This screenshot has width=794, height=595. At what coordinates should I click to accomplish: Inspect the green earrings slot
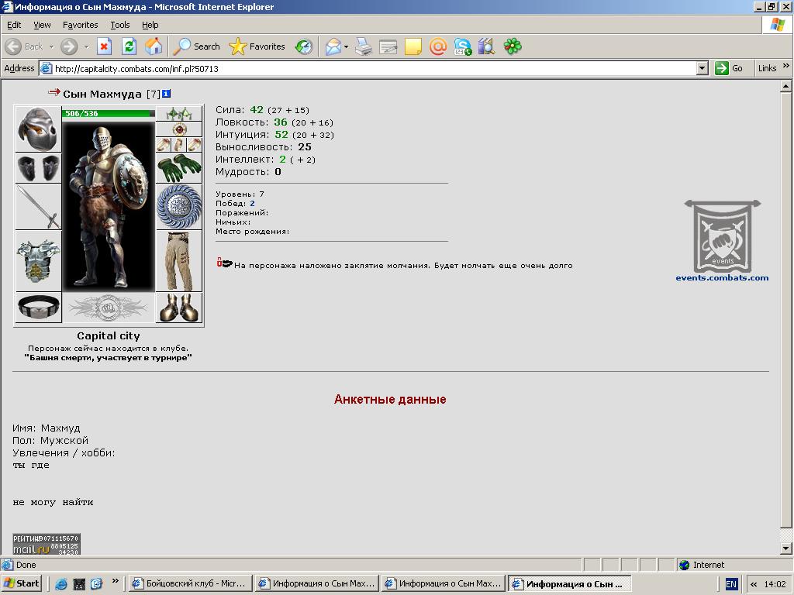click(179, 113)
